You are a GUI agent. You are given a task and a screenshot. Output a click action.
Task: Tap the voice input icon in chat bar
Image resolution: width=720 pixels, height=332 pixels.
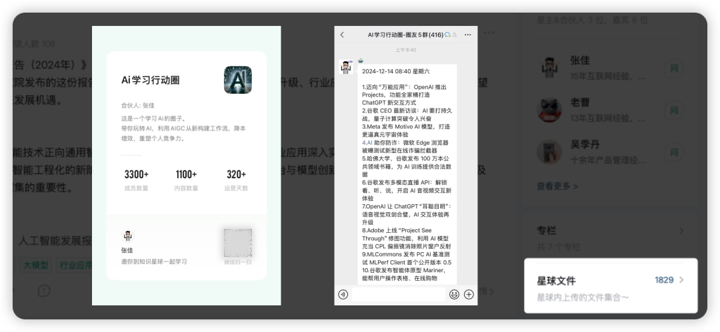[x=343, y=294]
